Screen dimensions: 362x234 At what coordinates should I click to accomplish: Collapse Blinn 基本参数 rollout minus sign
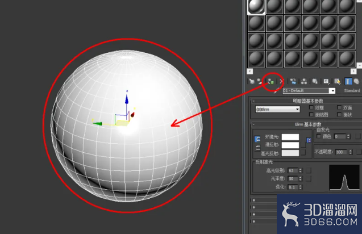pos(253,124)
